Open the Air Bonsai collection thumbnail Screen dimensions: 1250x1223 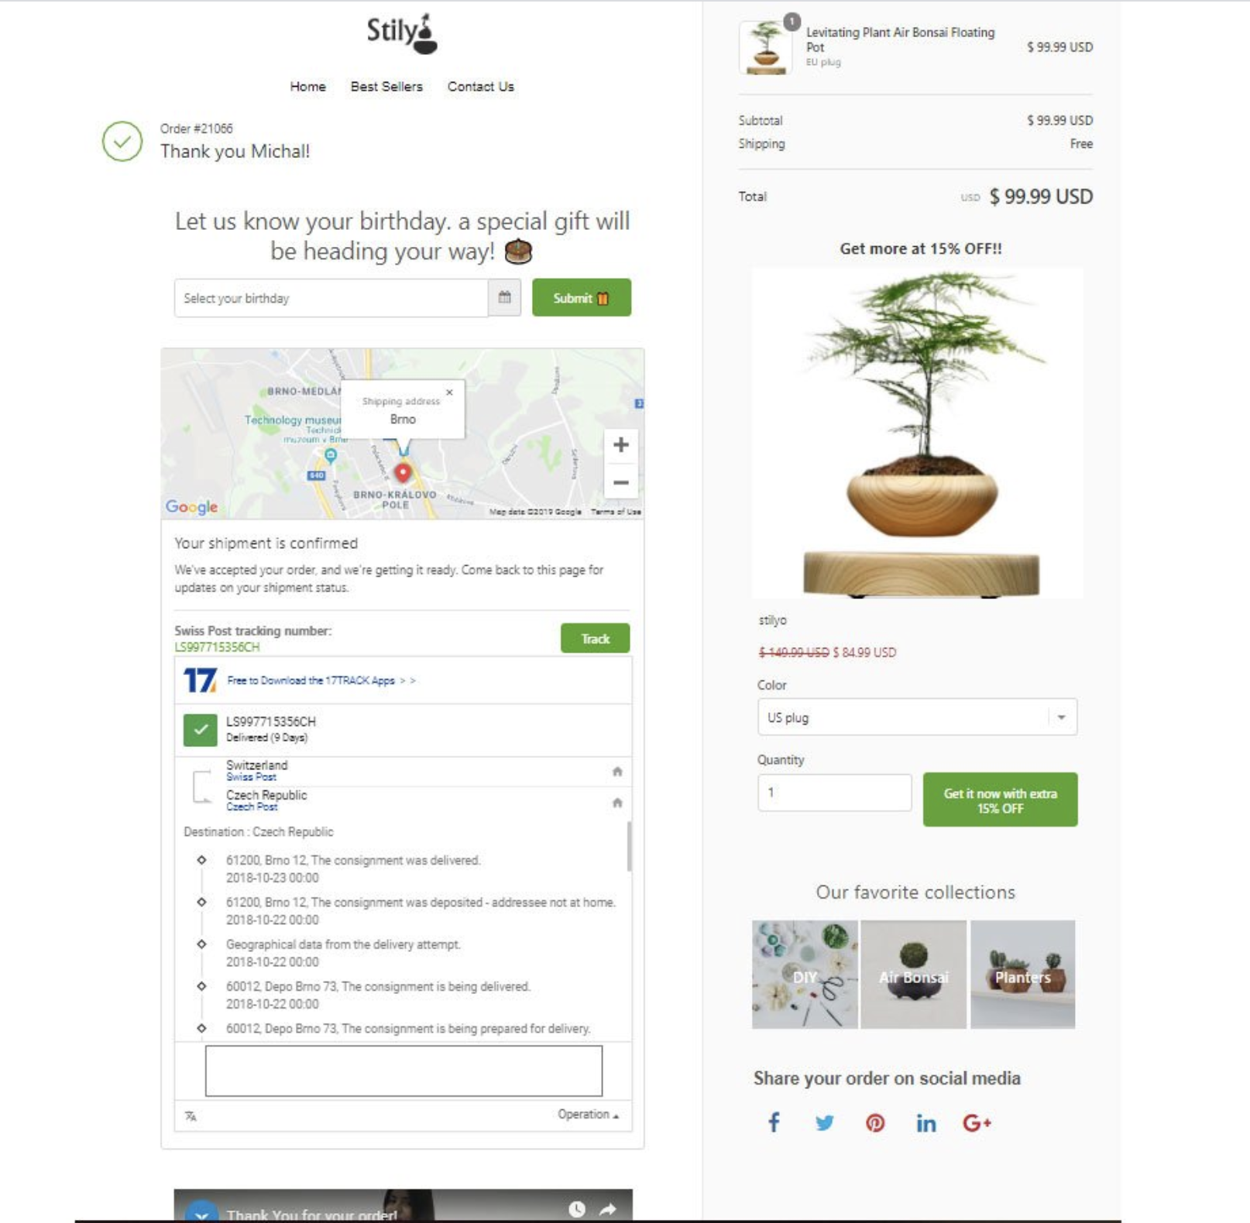pos(913,975)
